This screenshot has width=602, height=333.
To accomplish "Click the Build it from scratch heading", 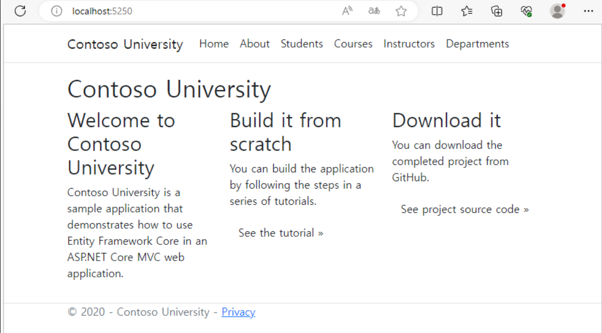I will pyautogui.click(x=285, y=132).
